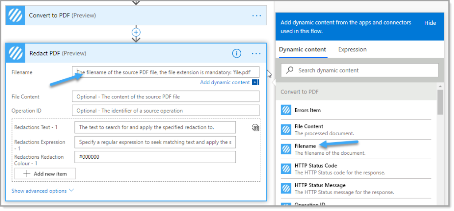Collapse the Redact PDF action header
454x211 pixels.
click(x=136, y=53)
